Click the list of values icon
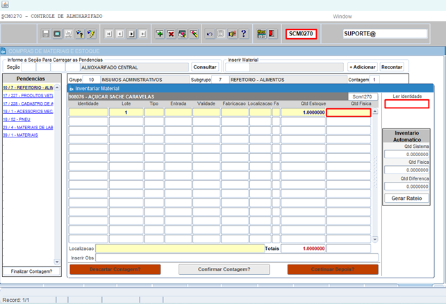The height and width of the screenshot is (304, 446). click(x=233, y=34)
